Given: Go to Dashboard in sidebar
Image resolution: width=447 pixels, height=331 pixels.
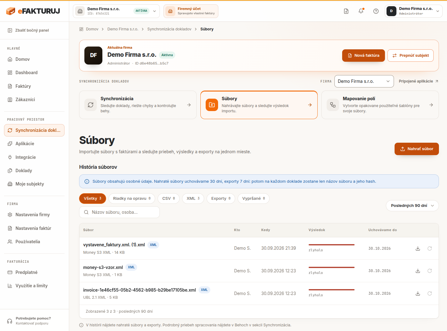Looking at the screenshot, I should pyautogui.click(x=34, y=73).
